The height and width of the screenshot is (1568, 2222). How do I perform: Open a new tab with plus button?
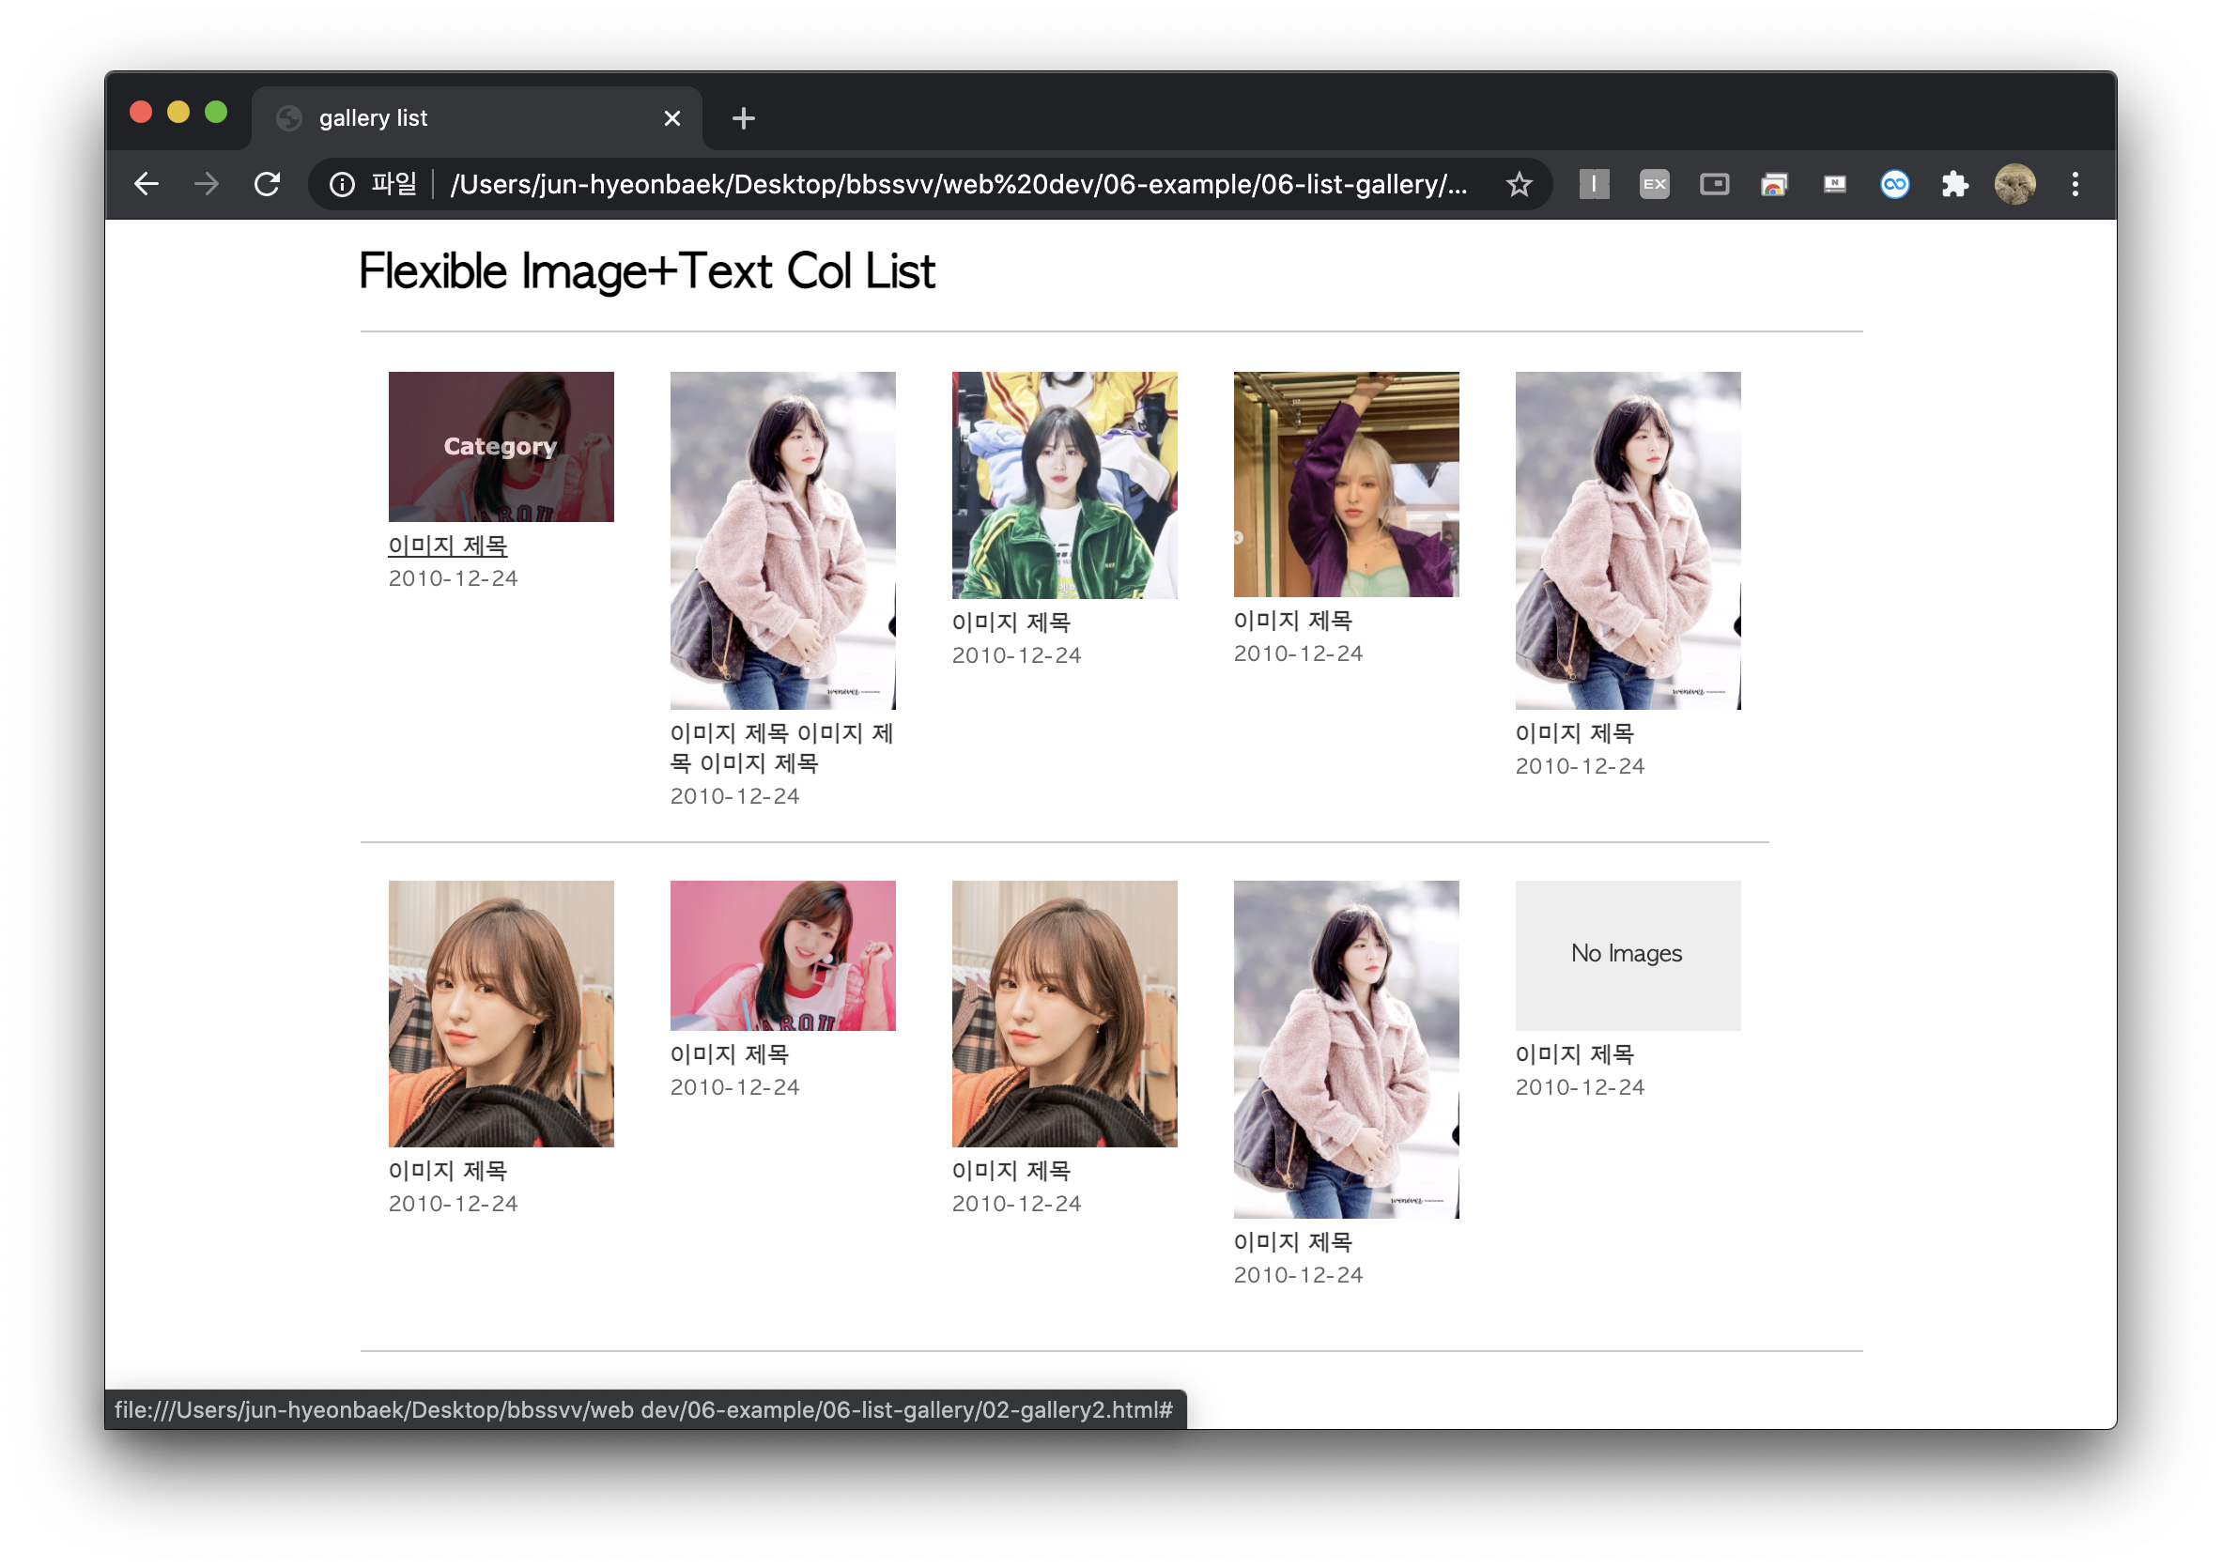click(x=743, y=118)
